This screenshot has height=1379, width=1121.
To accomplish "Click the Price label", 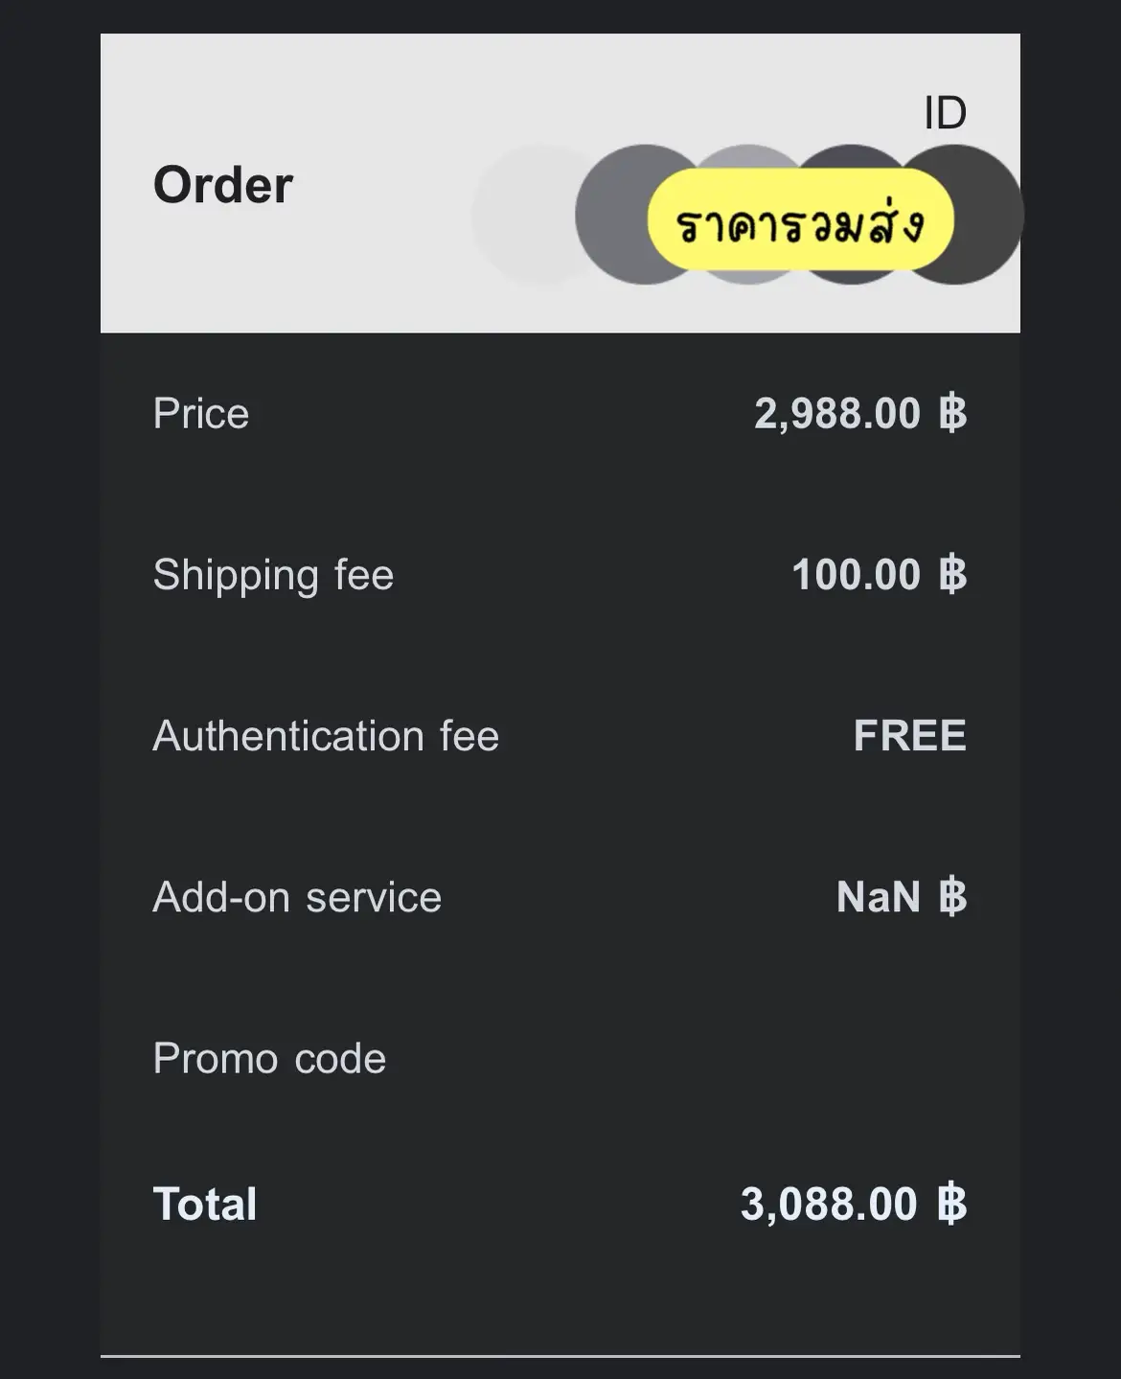I will coord(201,414).
